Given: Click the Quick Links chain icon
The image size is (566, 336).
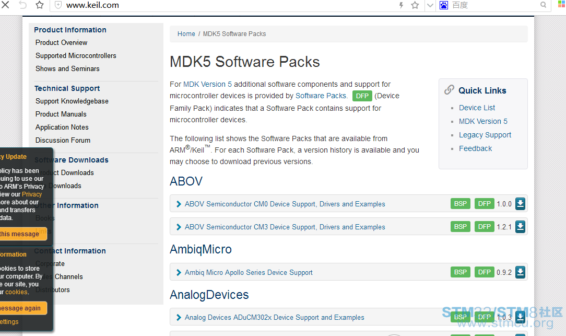Looking at the screenshot, I should (449, 89).
